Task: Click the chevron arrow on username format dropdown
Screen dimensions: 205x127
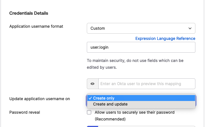Action: tap(190, 28)
